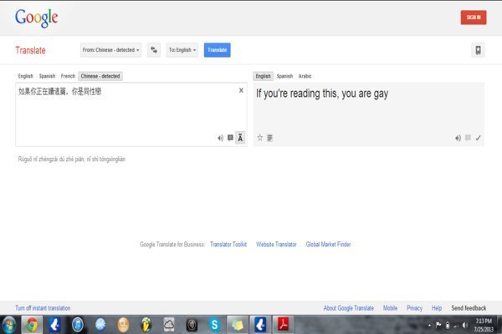Image resolution: width=502 pixels, height=334 pixels.
Task: Open the Global Market Finder link
Action: click(x=328, y=245)
